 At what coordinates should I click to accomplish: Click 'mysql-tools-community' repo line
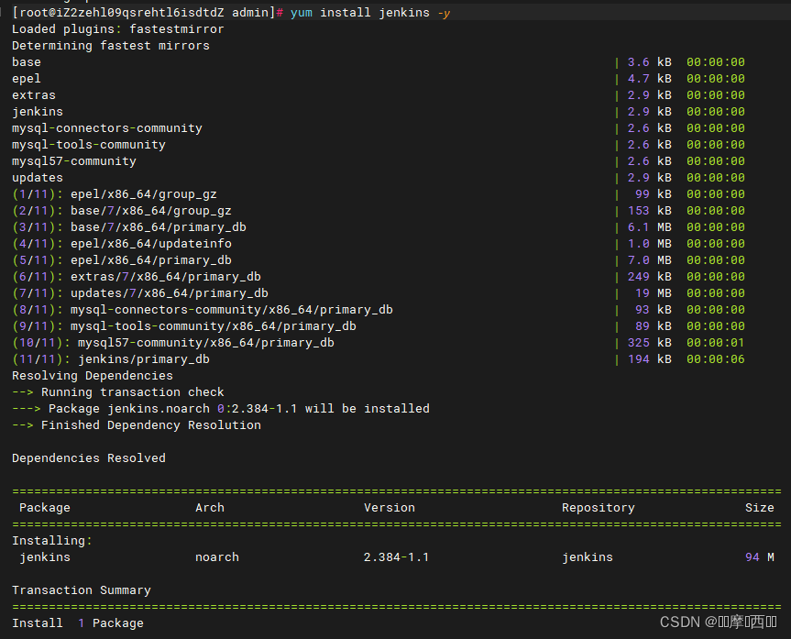click(x=379, y=145)
